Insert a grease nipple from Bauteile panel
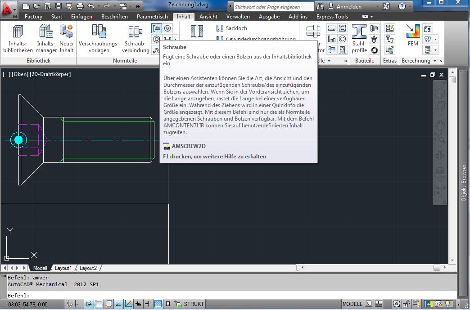The width and height of the screenshot is (470, 310). point(374,39)
